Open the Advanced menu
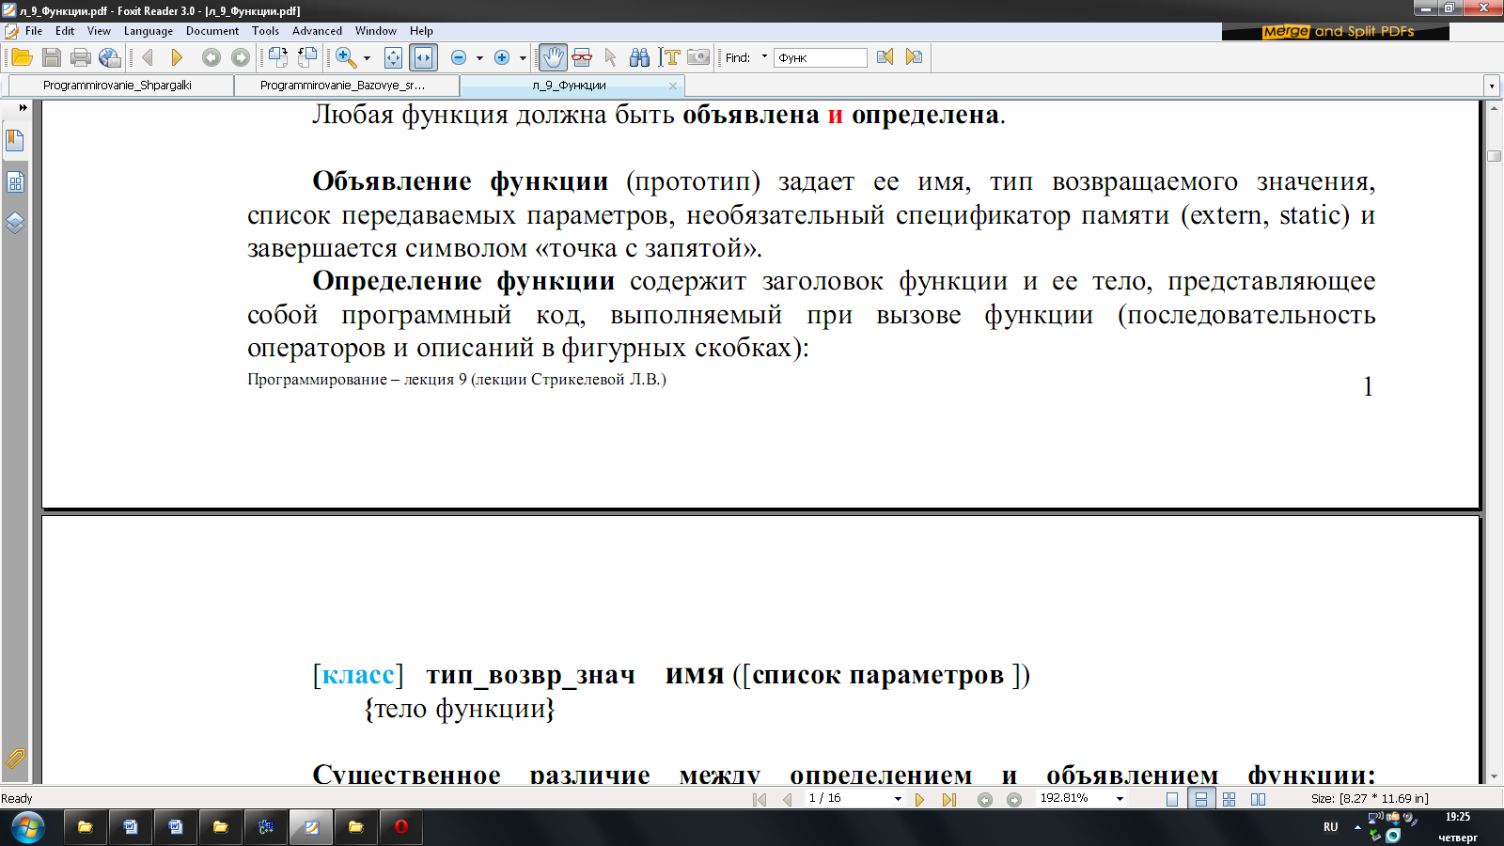The height and width of the screenshot is (846, 1504). tap(317, 31)
